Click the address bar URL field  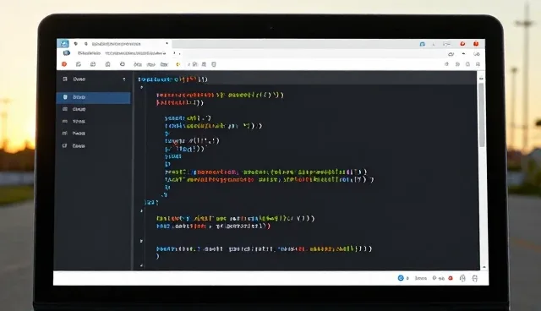coord(135,53)
